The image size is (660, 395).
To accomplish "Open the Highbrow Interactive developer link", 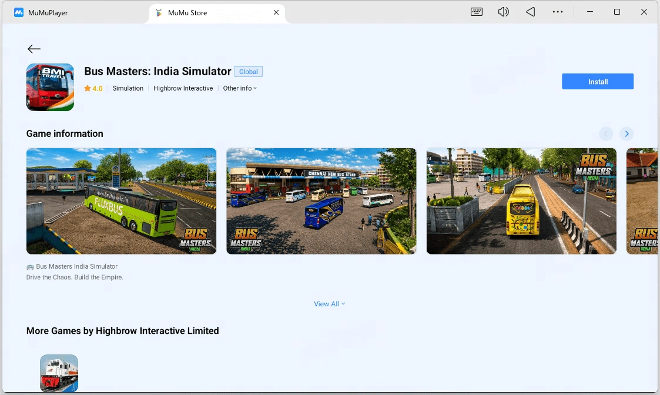I will pos(183,88).
